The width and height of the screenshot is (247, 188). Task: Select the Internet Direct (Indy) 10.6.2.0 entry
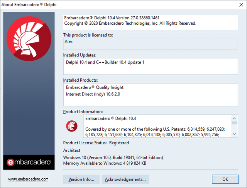(x=93, y=94)
